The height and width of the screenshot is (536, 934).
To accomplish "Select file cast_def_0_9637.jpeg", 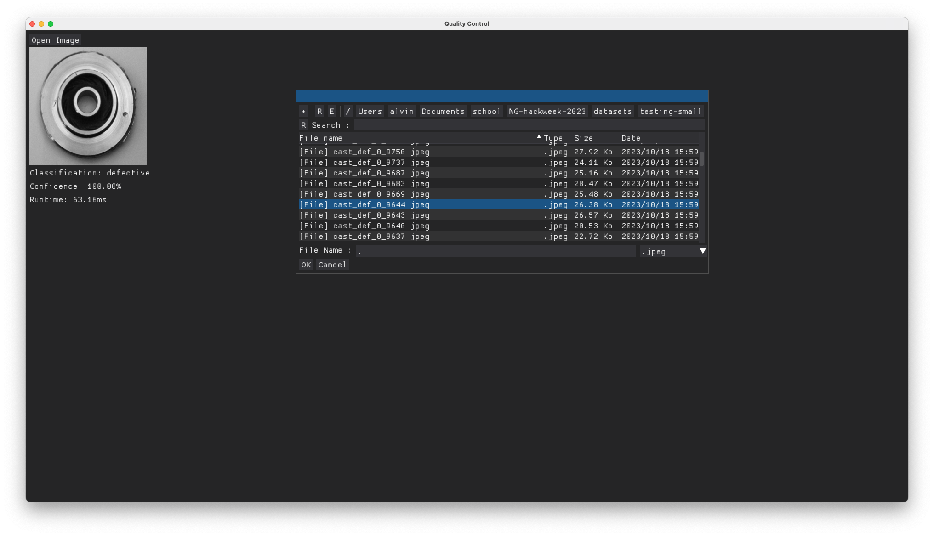I will point(381,237).
